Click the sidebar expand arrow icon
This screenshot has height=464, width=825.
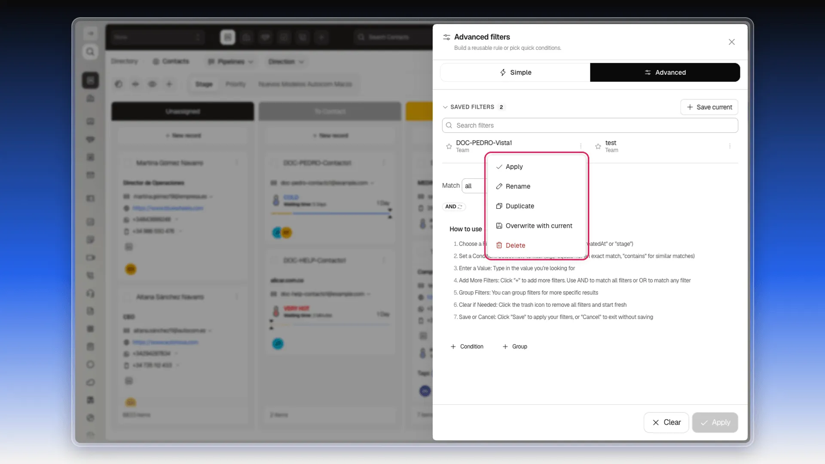pyautogui.click(x=90, y=34)
